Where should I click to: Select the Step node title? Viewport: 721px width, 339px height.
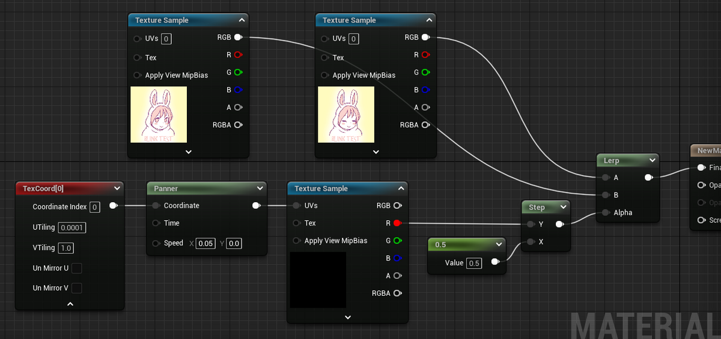[x=537, y=207]
